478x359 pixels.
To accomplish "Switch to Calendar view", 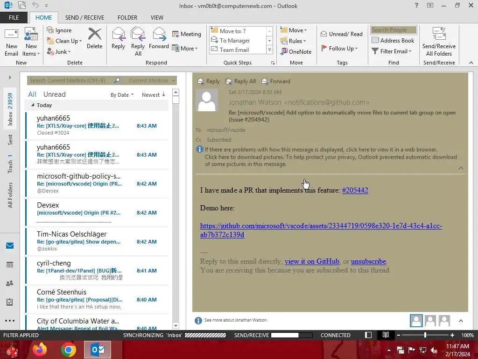I will (10, 265).
